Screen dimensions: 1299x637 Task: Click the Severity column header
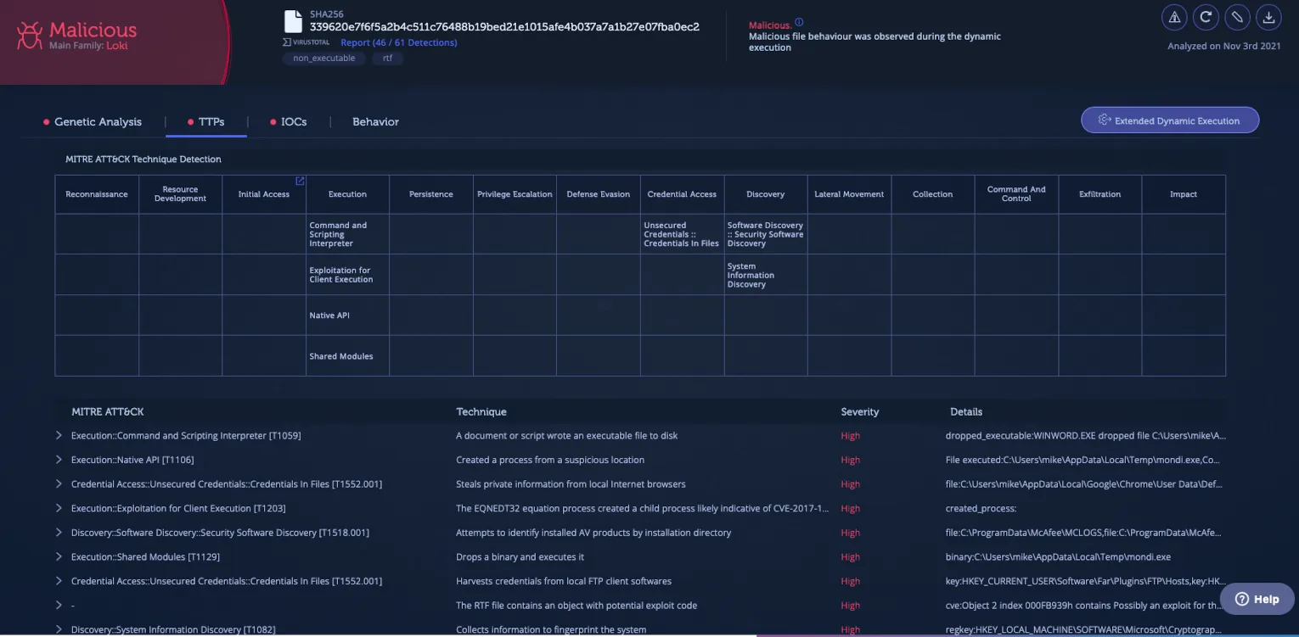[x=860, y=412]
